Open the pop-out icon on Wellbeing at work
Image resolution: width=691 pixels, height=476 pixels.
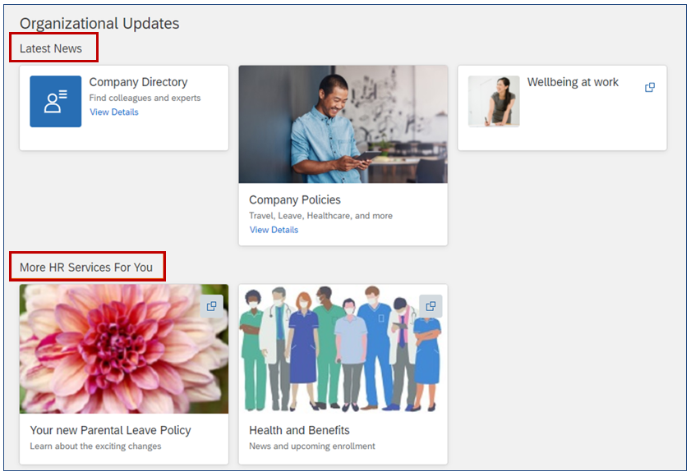click(650, 87)
